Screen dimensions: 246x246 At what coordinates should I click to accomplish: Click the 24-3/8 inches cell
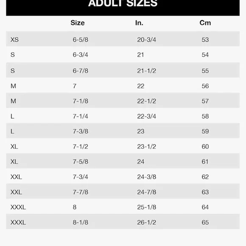pos(146,177)
